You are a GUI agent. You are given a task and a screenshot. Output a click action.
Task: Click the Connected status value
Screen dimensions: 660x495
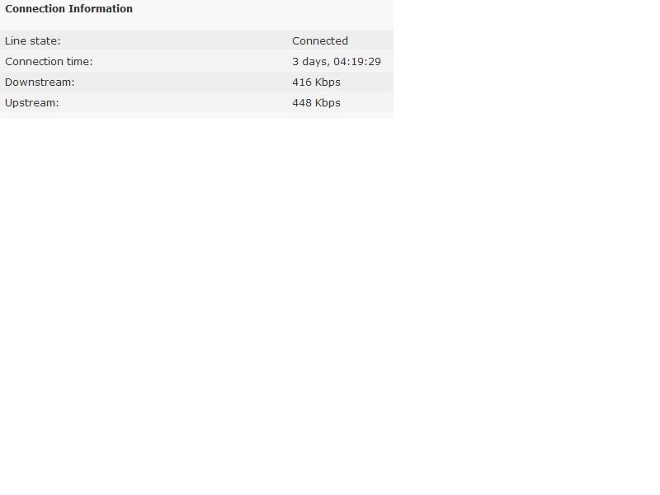tap(320, 40)
